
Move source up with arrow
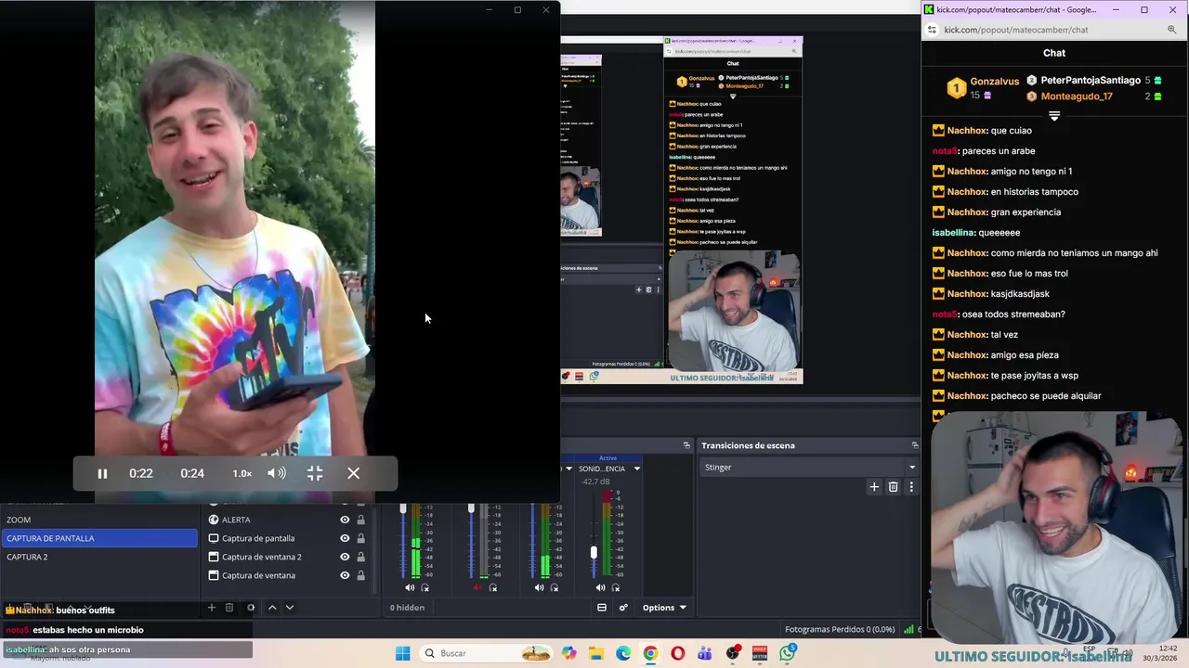[x=272, y=608]
